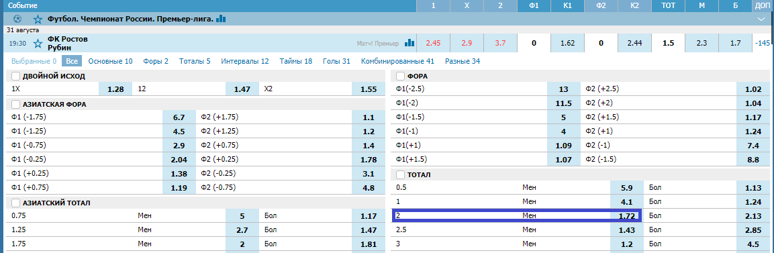Select handicap Ф1(+1.5) odds 1.07

coord(563,159)
